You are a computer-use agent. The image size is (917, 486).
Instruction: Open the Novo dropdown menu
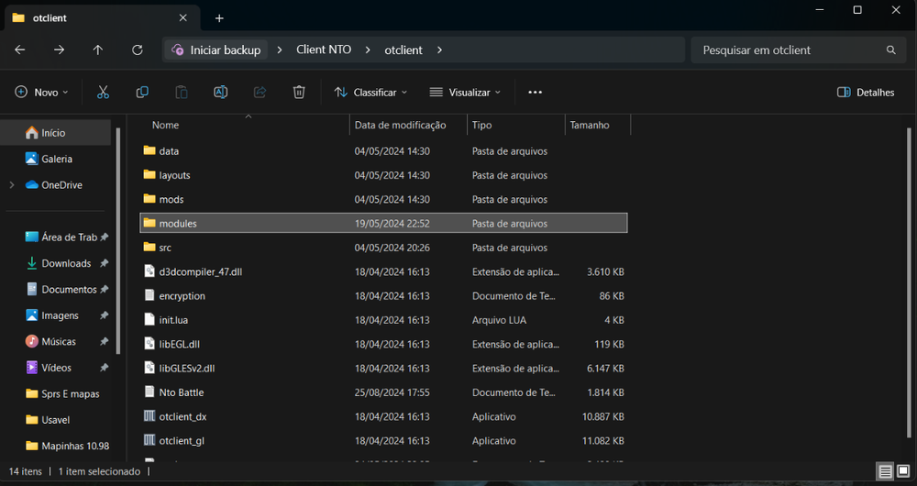(x=42, y=93)
